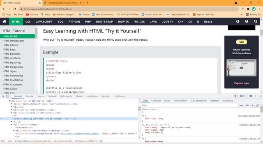Activate DevTools element inspector picker
The height and width of the screenshot is (148, 263).
[3, 96]
